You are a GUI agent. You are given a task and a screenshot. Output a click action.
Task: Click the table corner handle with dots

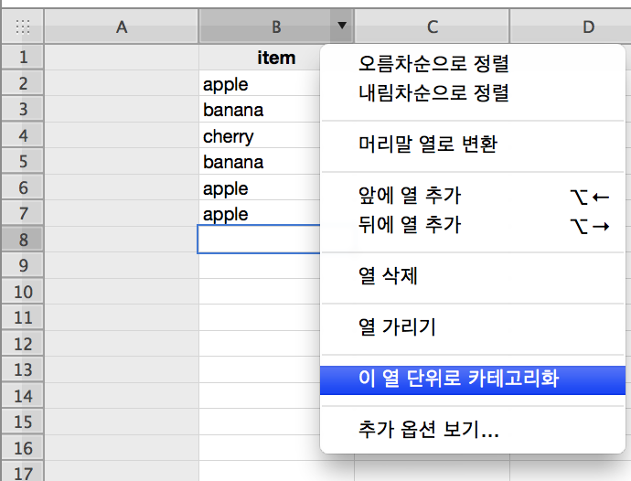click(x=23, y=27)
